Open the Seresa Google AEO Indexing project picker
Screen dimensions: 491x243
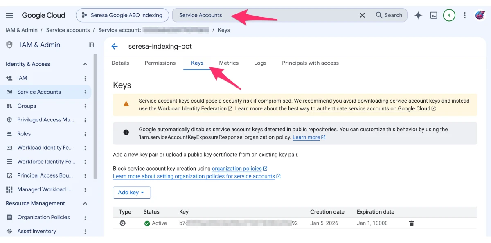click(x=122, y=15)
